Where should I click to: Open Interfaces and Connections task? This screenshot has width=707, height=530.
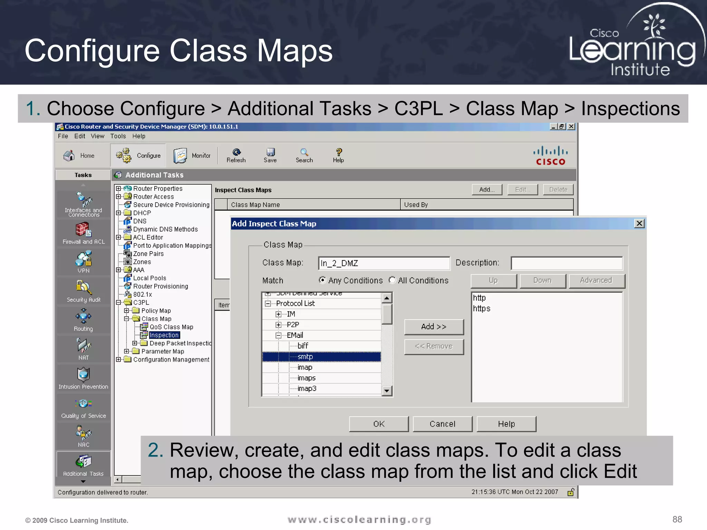pos(83,204)
